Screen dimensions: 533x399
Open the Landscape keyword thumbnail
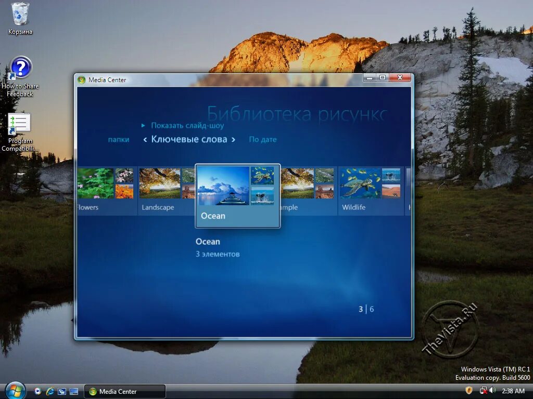tap(167, 190)
